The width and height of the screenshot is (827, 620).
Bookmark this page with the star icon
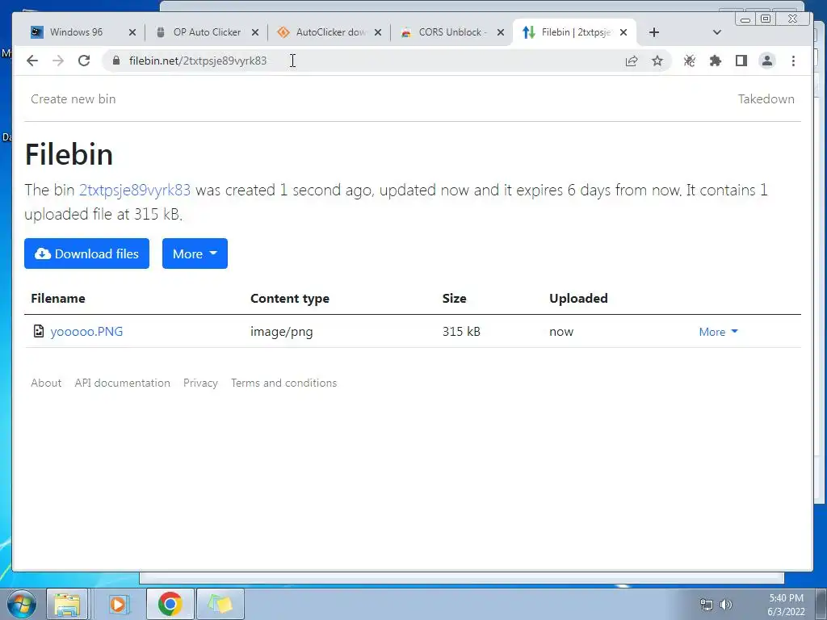(657, 61)
